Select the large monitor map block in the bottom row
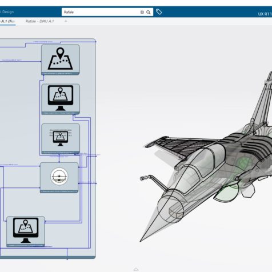 tap(26, 231)
